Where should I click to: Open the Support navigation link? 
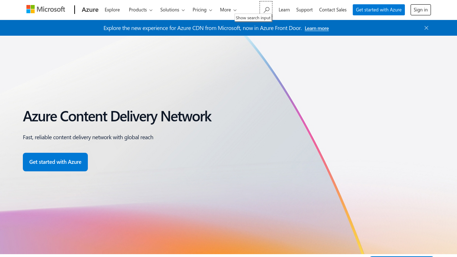pos(304,10)
